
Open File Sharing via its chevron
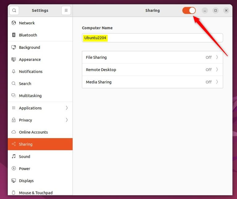[x=217, y=57]
